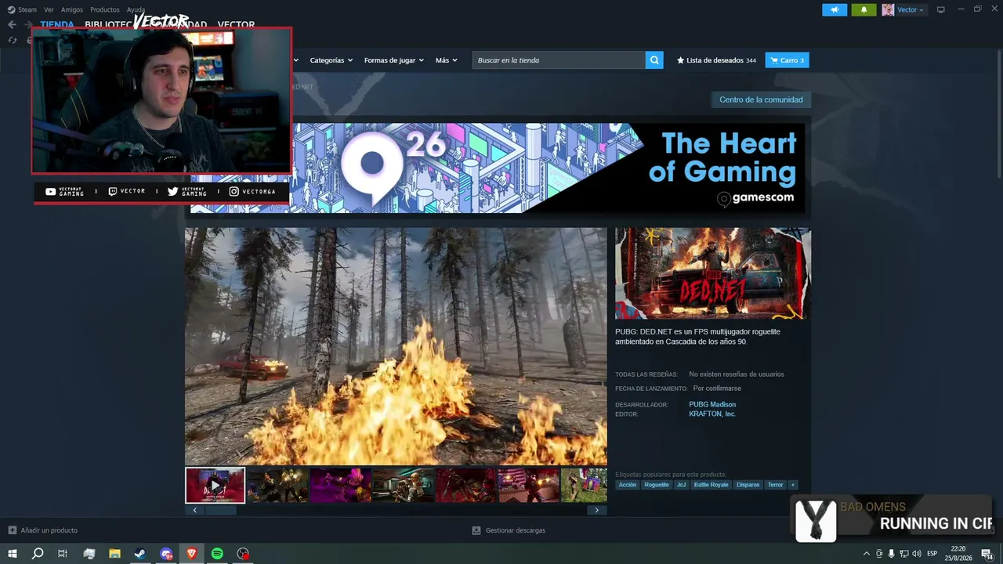This screenshot has width=1003, height=564.
Task: Open the Productos menu
Action: (105, 9)
